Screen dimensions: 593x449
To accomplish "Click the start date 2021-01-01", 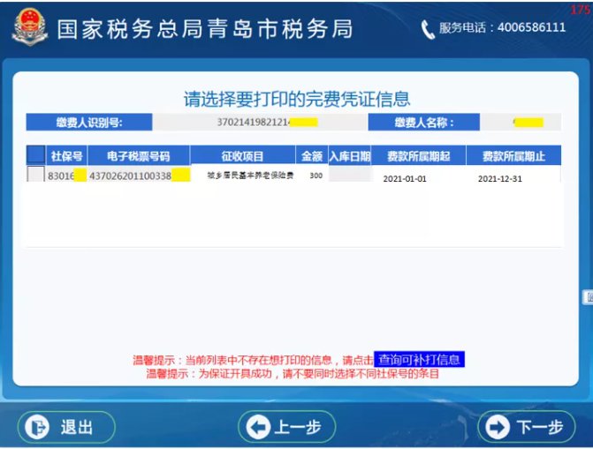I will point(405,179).
